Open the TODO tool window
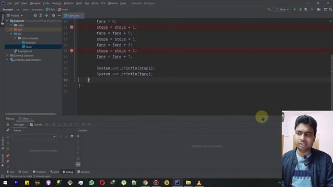The height and width of the screenshot is (187, 333). tap(23, 172)
